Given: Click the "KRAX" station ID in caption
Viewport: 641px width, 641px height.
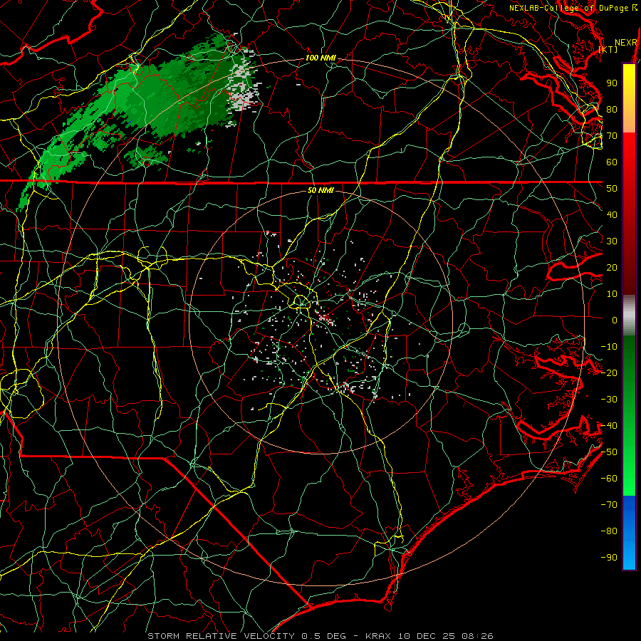Looking at the screenshot, I should 378,636.
